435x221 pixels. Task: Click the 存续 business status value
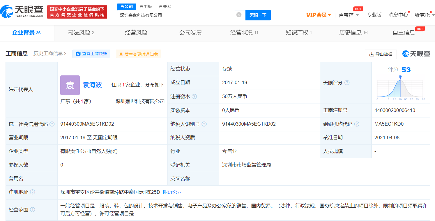[227, 69]
